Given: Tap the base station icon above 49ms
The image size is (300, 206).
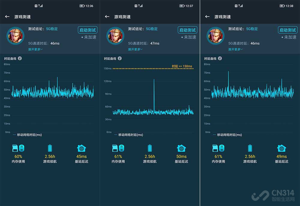Looking at the screenshot, I should (x=281, y=148).
